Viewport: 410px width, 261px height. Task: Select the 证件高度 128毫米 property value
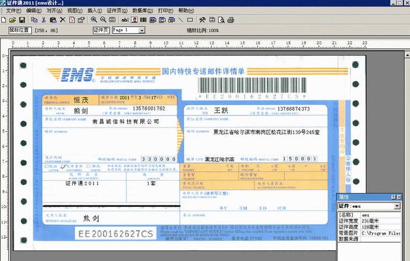381,227
